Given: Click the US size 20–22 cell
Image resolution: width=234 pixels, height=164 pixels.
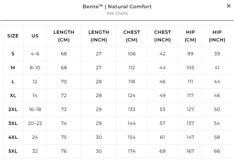Looking at the screenshot, I should point(35,124).
